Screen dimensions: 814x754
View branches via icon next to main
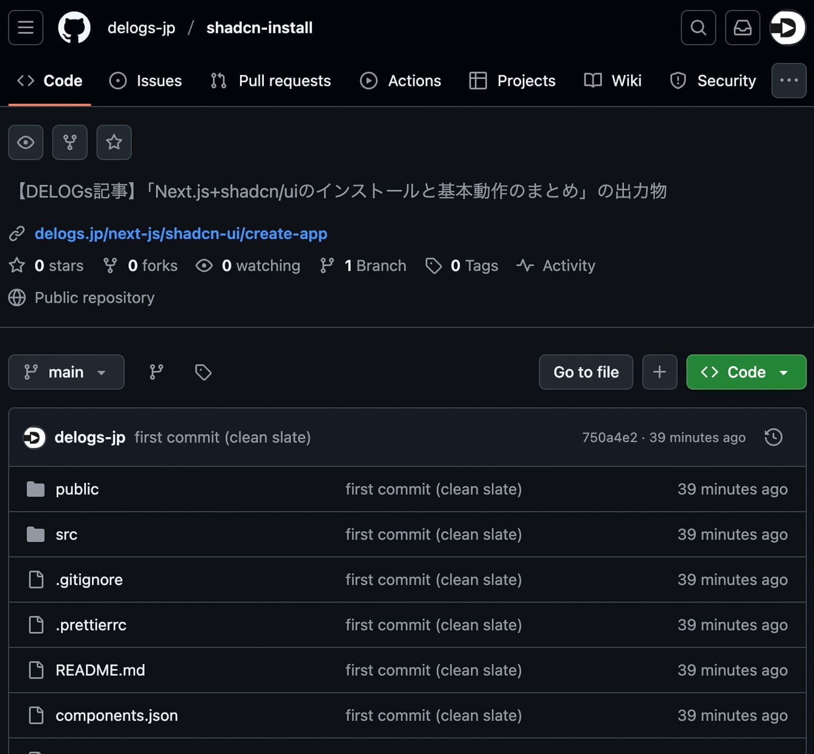click(x=156, y=372)
